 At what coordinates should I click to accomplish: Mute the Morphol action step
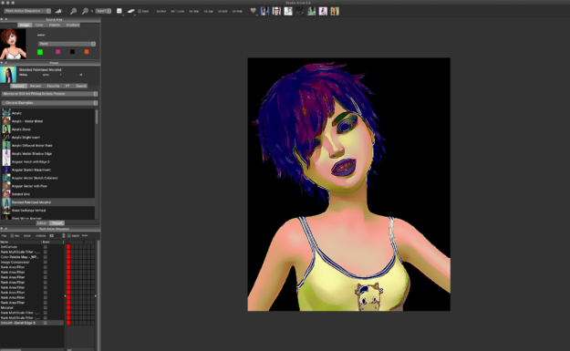[x=46, y=307]
